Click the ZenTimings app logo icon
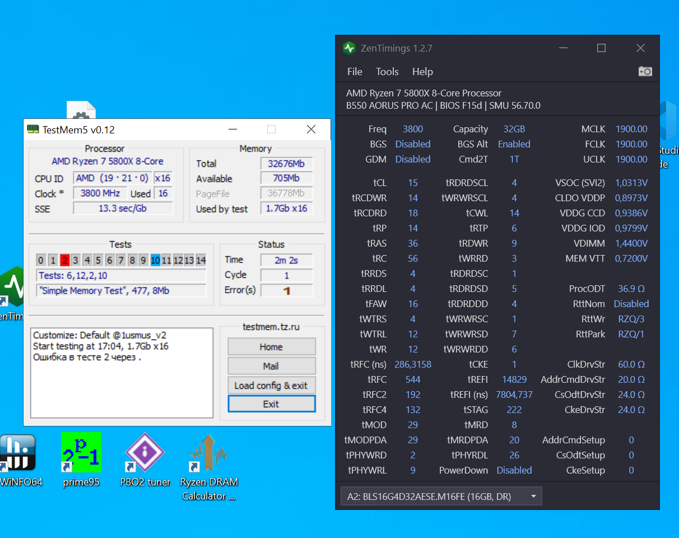Screen dimensions: 679x538 (349, 48)
